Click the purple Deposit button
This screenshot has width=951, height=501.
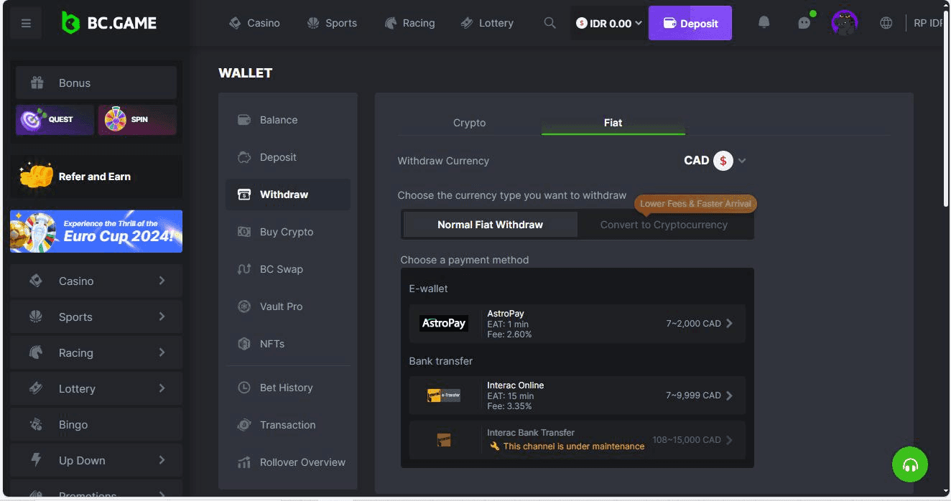click(690, 23)
